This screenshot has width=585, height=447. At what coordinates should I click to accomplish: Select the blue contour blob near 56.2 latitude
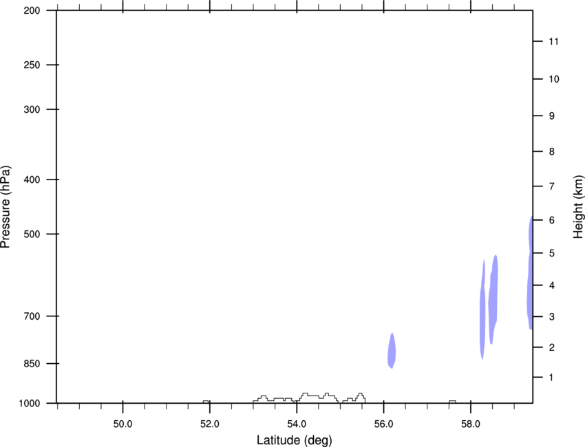click(x=392, y=351)
